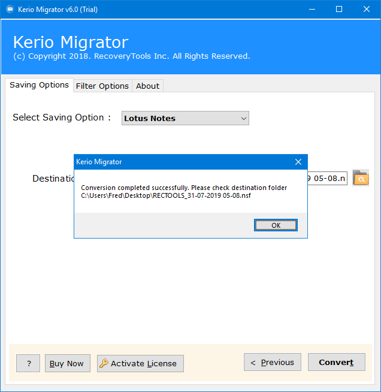Close the Kerio Migrator message dialog
Viewport: 381px width, 392px height.
point(298,162)
